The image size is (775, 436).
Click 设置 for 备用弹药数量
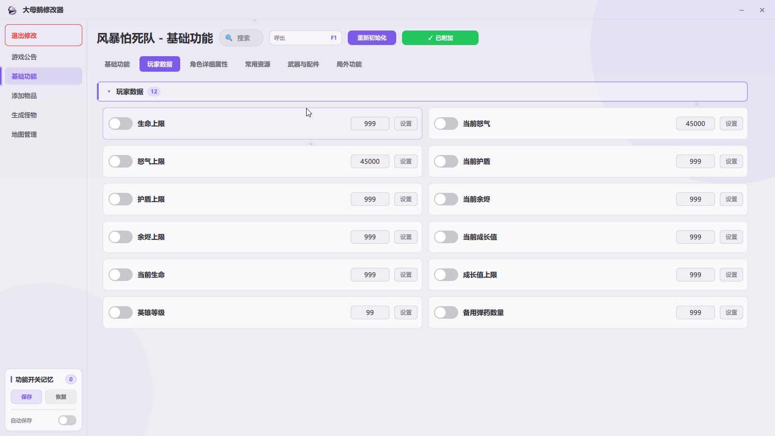coord(731,312)
